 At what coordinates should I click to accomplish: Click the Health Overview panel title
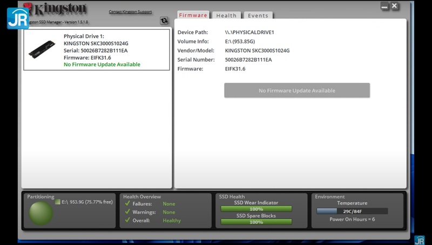point(142,197)
